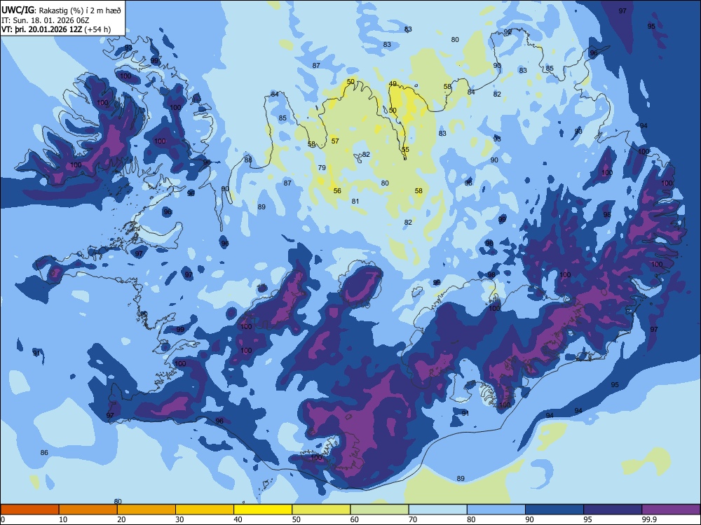Click the legend scale label '40'
Viewport: 701px width, 525px height.
point(238,519)
